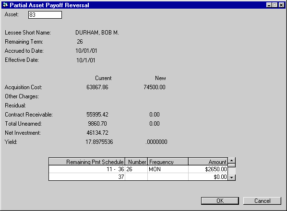This screenshot has width=287, height=211.
Task: Select the $2650.00 amount cell
Action: [x=208, y=169]
